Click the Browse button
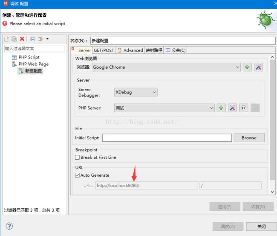The height and width of the screenshot is (236, 277). [x=249, y=138]
